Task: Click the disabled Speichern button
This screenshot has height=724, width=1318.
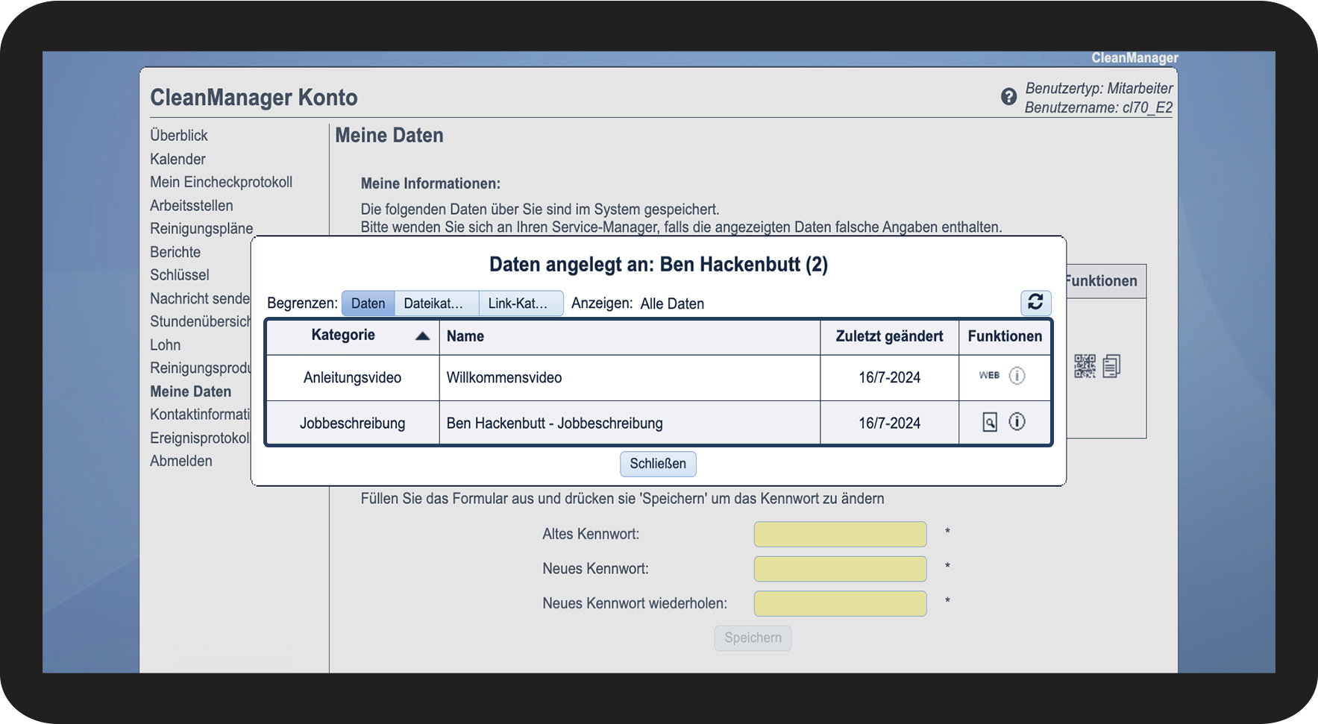Action: [x=753, y=638]
